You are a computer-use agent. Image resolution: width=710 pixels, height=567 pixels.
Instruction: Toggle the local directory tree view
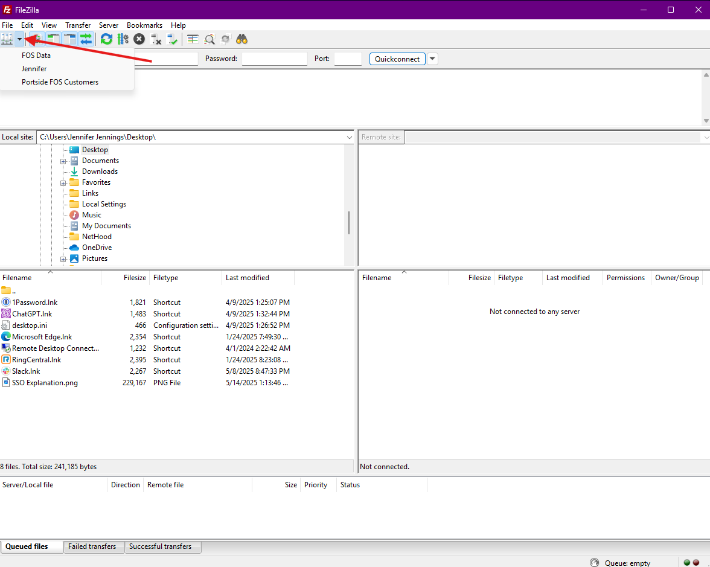coord(53,39)
